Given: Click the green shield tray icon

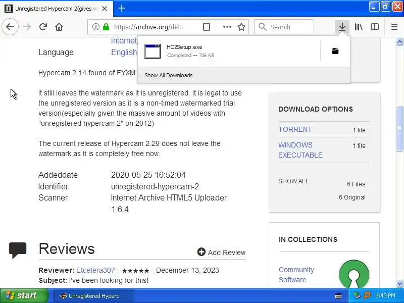Looking at the screenshot, I should 357,295.
